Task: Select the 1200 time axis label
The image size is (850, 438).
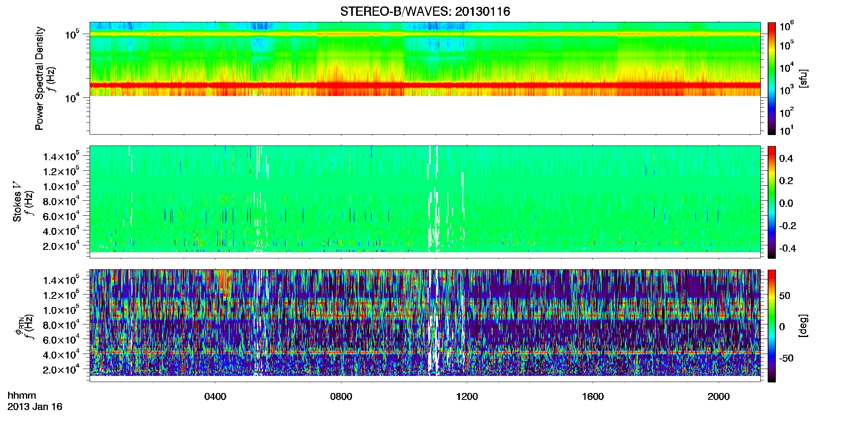Action: pyautogui.click(x=467, y=397)
